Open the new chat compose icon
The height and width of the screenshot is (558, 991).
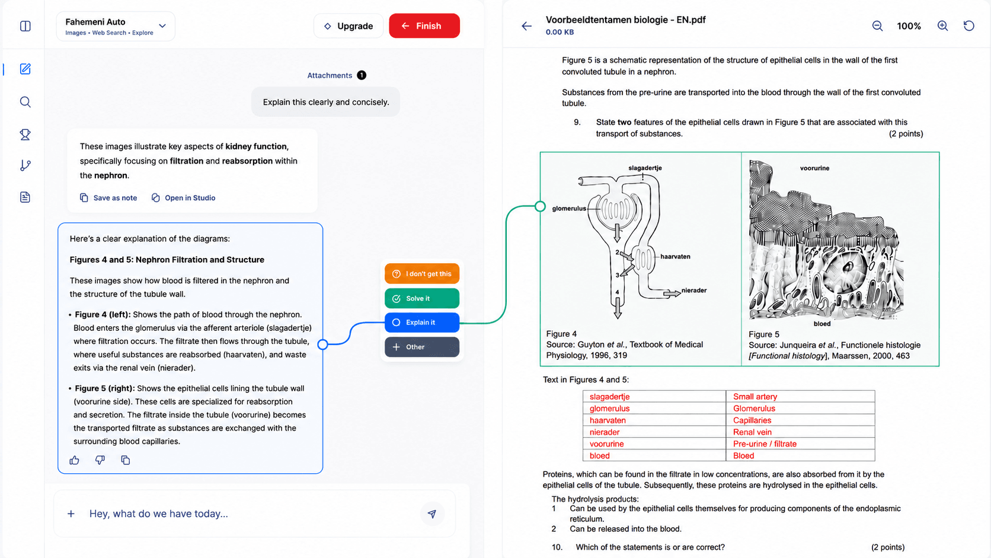click(x=25, y=69)
